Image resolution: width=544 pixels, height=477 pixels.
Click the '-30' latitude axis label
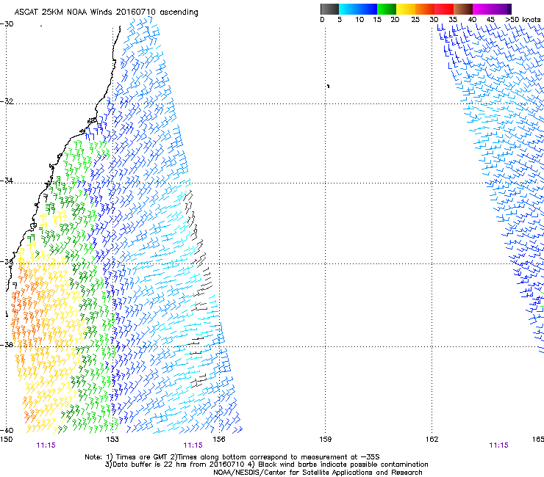[7, 24]
